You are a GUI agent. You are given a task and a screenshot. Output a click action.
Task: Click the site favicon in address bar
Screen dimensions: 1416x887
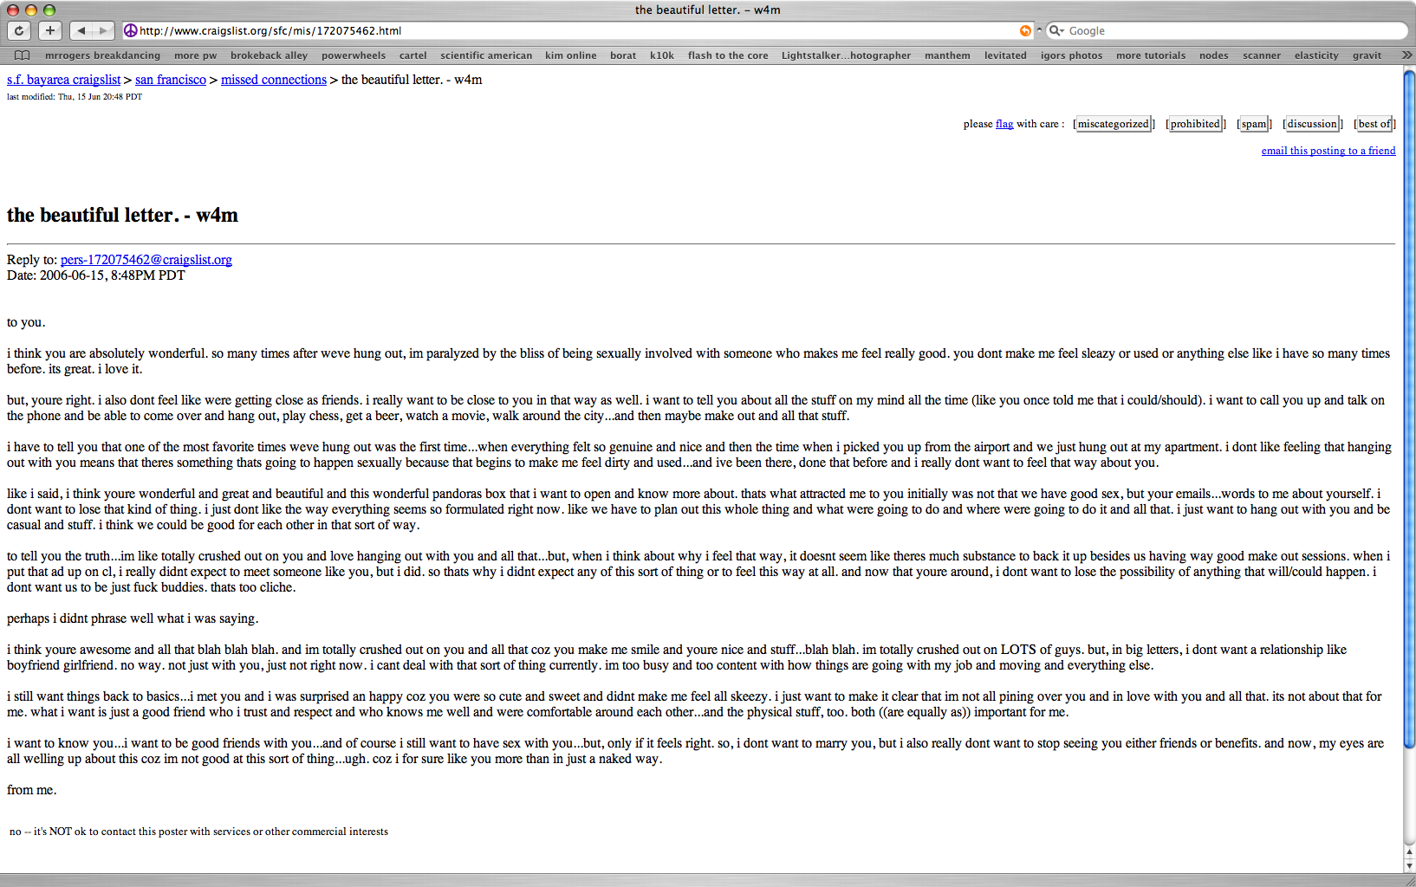coord(131,30)
